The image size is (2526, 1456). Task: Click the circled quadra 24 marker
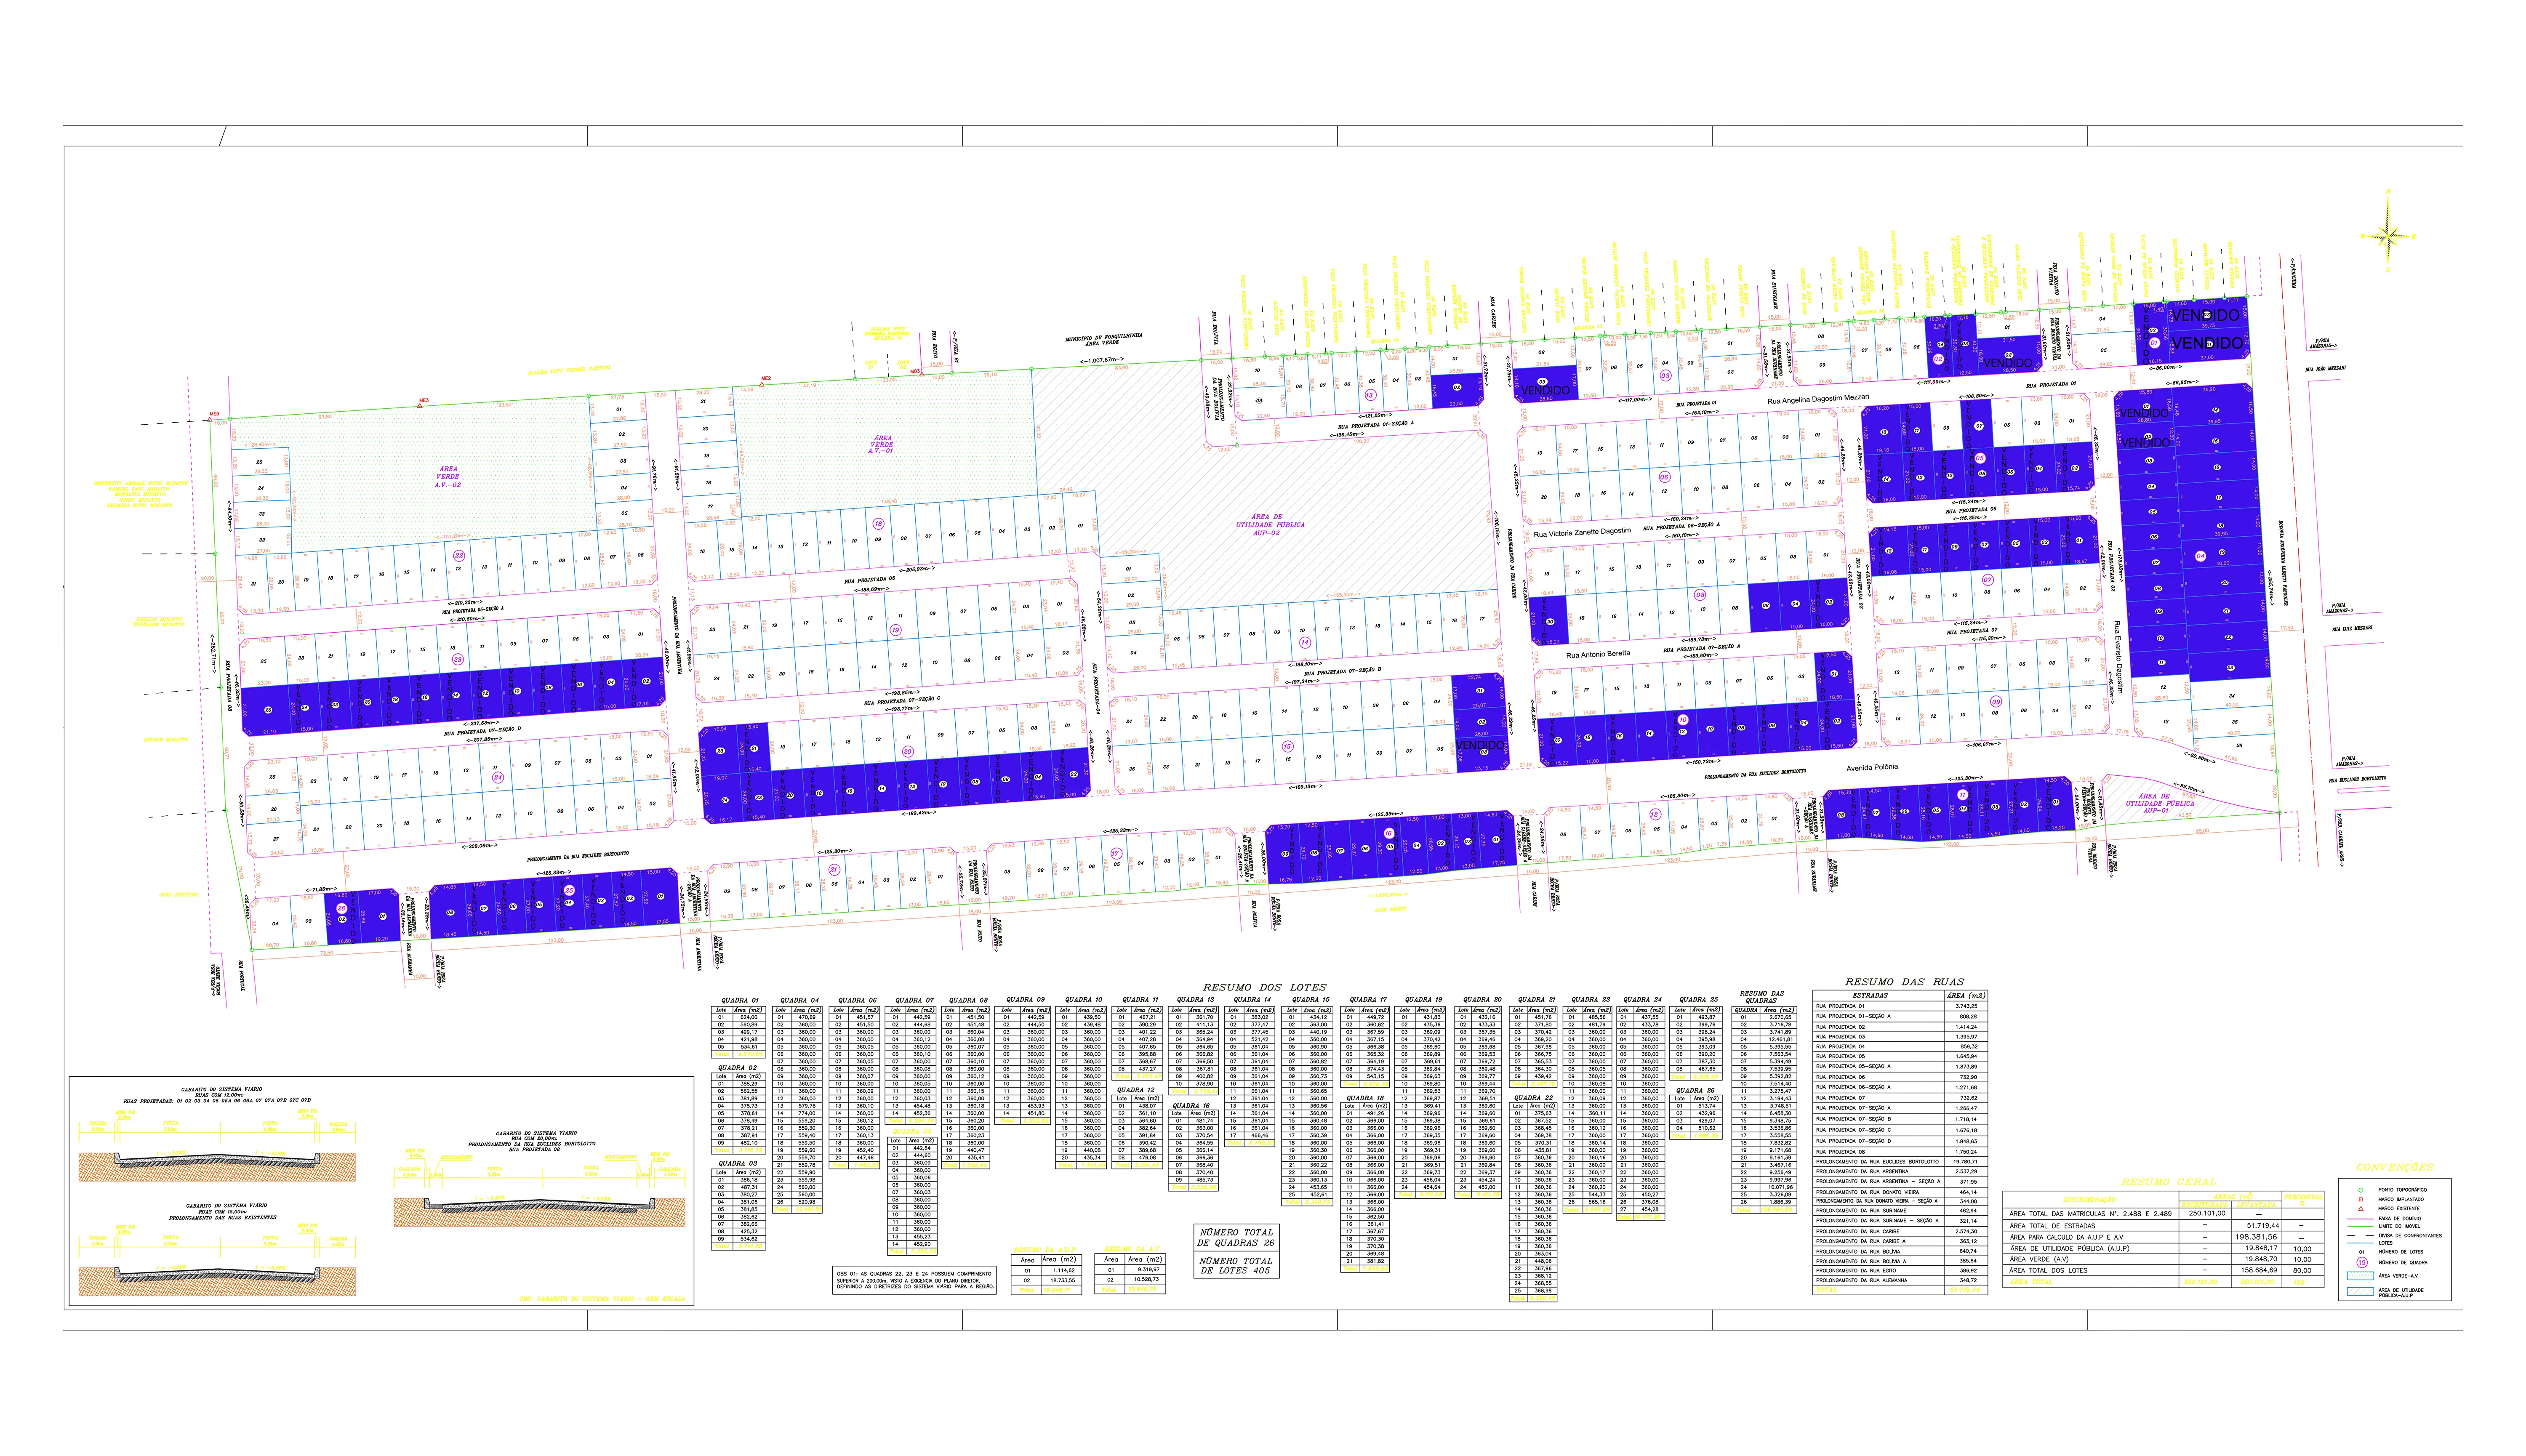click(x=497, y=777)
